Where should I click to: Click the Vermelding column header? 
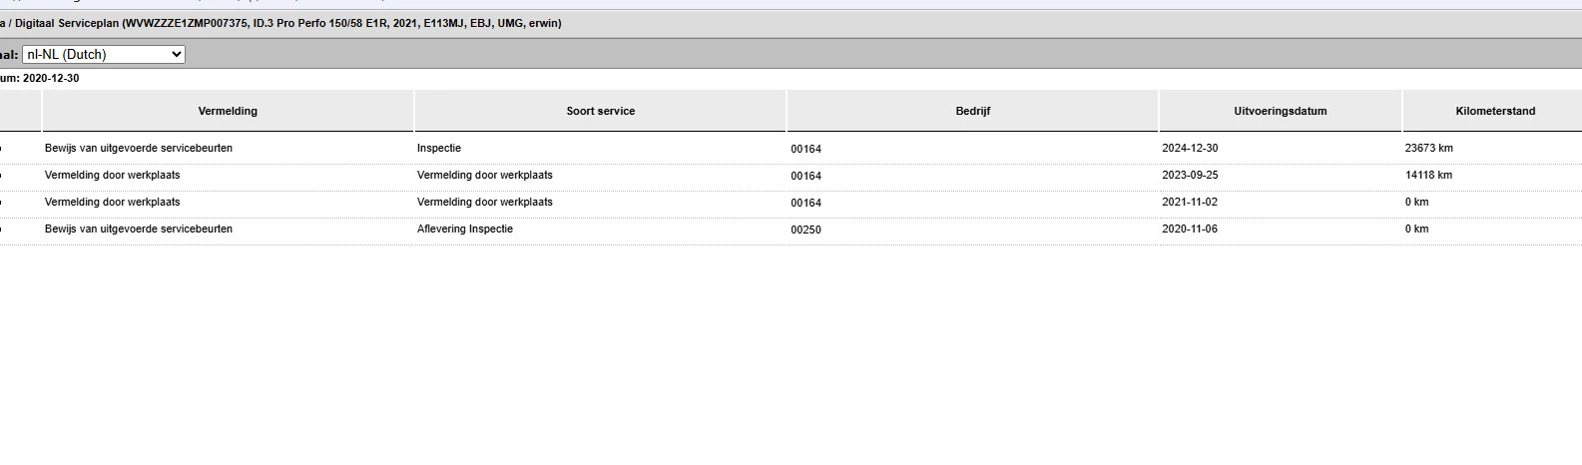[x=228, y=111]
